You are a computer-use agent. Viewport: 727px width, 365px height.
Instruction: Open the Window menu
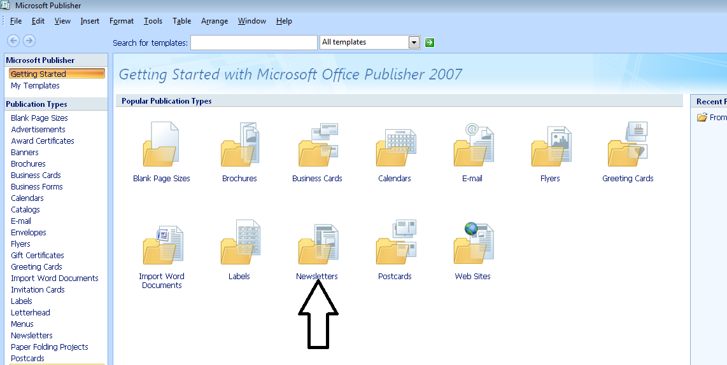(x=252, y=21)
